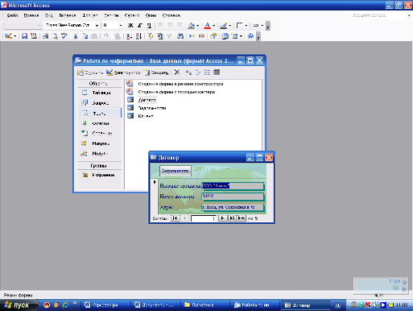The image size is (413, 311).
Task: Open the Записи menu
Action: point(111,15)
